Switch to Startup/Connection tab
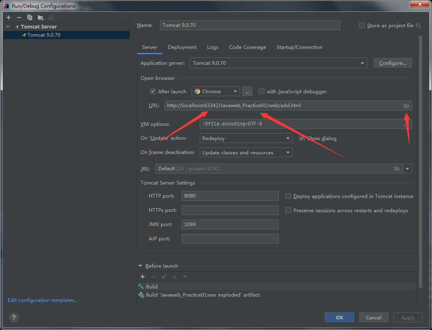This screenshot has height=330, width=432. (299, 47)
